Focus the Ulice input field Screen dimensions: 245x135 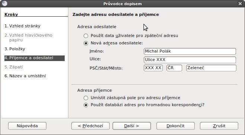[190, 60]
